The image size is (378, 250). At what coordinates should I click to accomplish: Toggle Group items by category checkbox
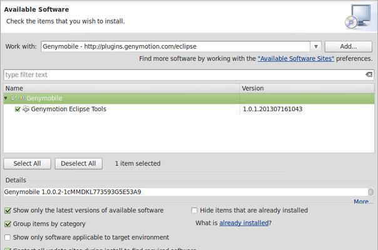coord(8,224)
